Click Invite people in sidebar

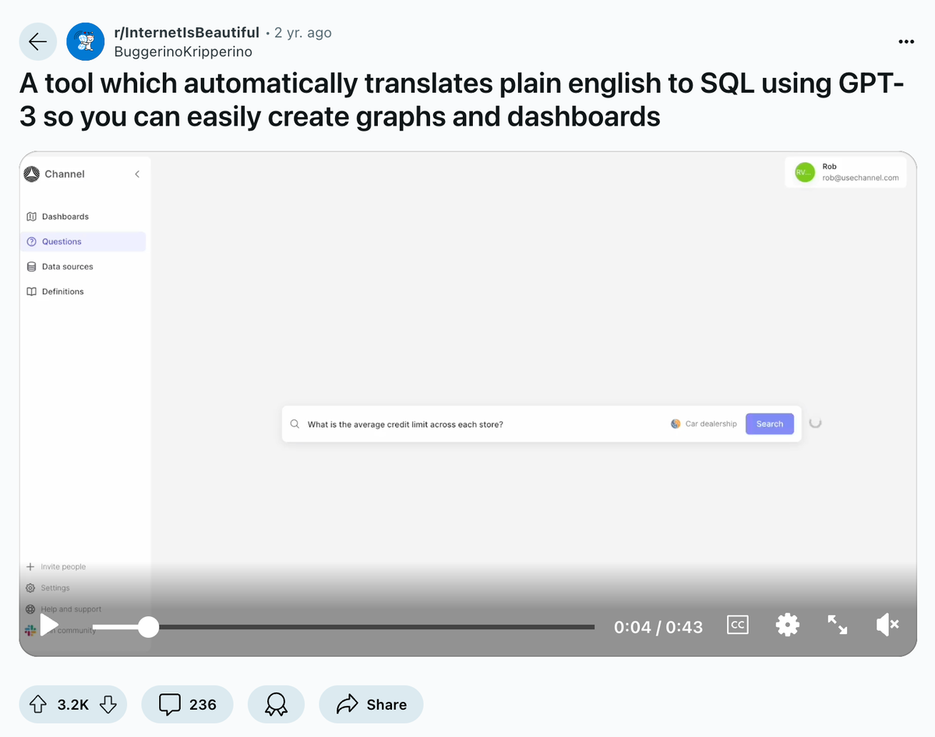pos(56,567)
